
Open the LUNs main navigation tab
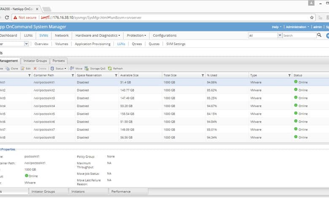(28, 35)
